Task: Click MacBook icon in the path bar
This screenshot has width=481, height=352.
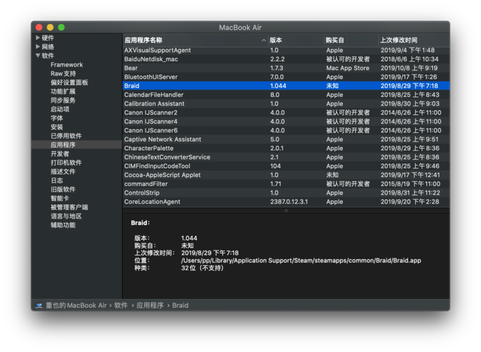Action: tap(39, 305)
